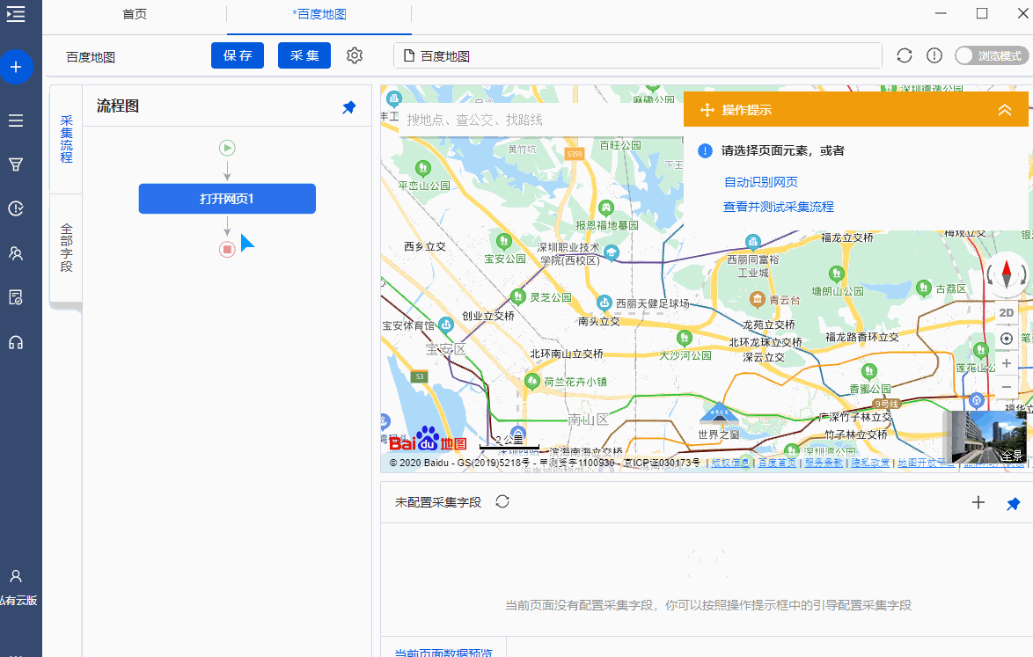Open the filter funnel icon in sidebar
Screen dimensions: 1033x657
(16, 164)
